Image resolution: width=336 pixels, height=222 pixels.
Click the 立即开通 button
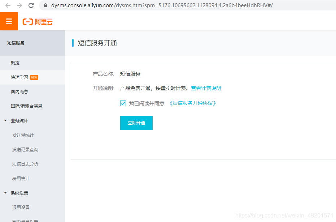click(136, 123)
